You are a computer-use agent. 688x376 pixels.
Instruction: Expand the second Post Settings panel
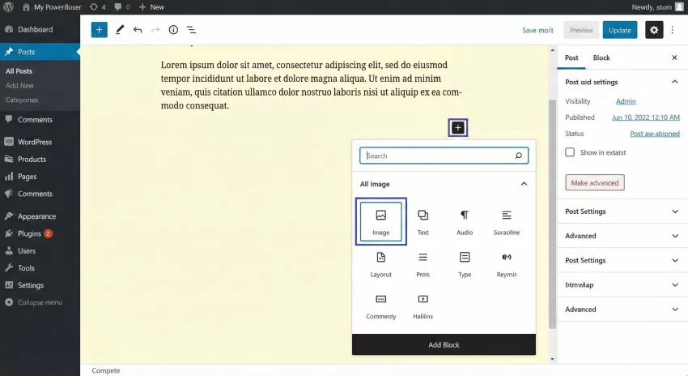pos(622,260)
